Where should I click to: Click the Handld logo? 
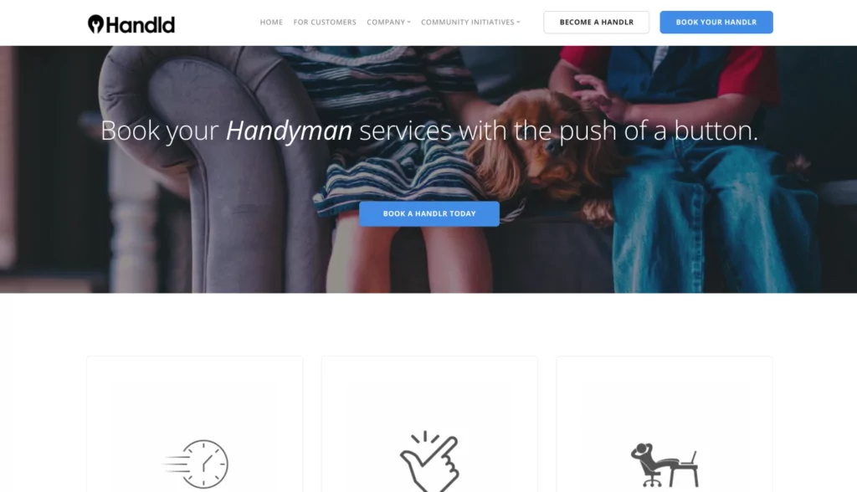[x=131, y=24]
